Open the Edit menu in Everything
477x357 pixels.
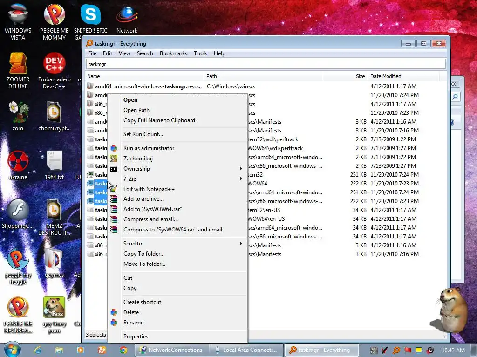(x=108, y=53)
